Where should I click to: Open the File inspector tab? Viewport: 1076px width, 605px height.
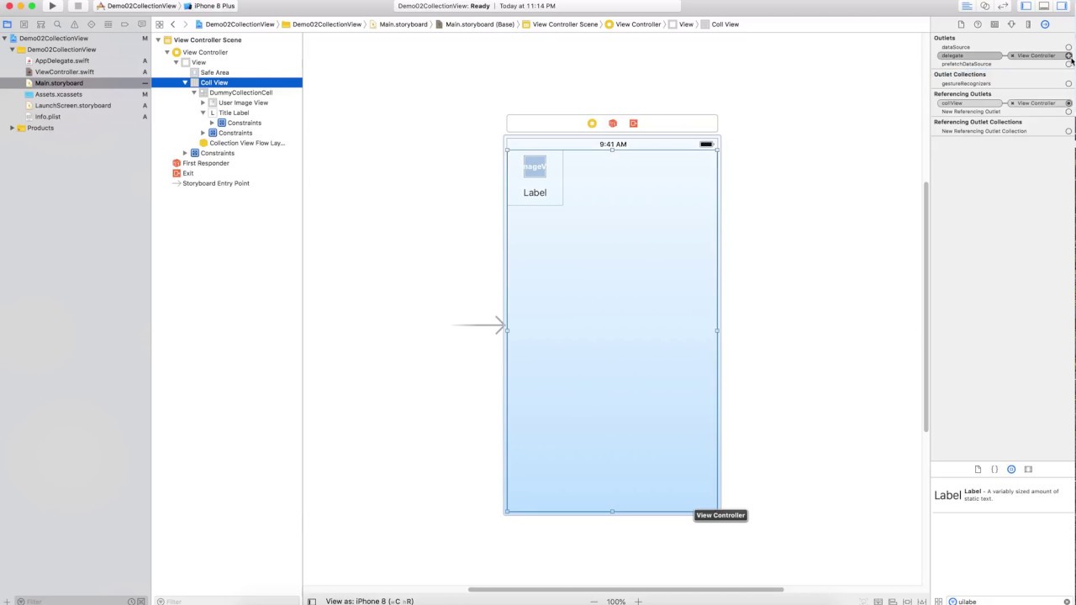click(961, 24)
